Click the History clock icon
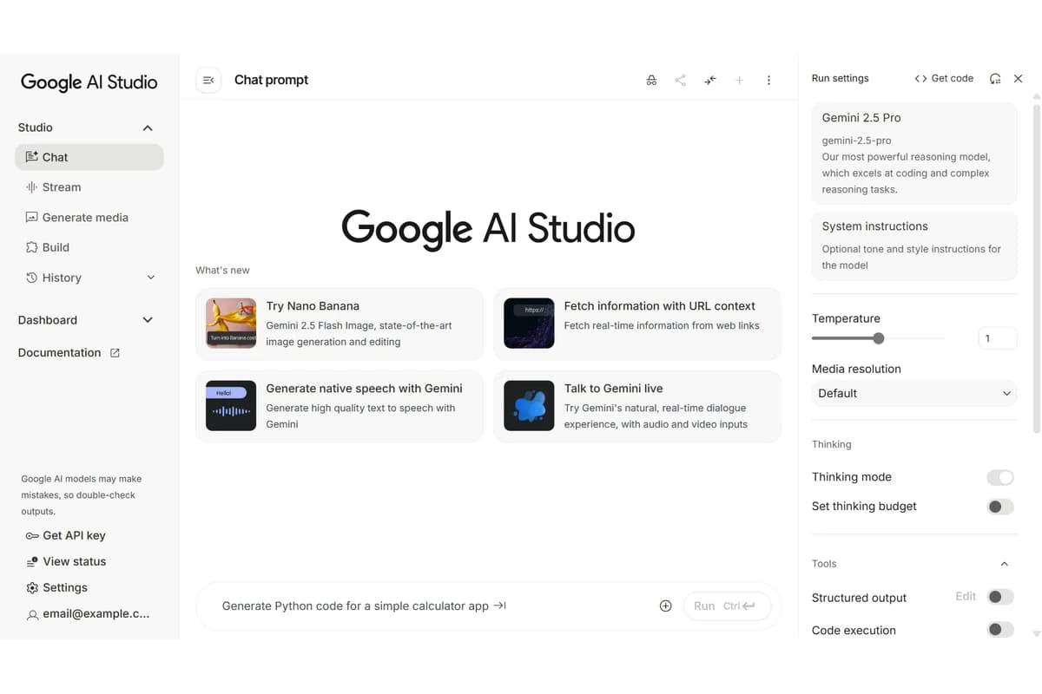Image resolution: width=1042 pixels, height=694 pixels. tap(31, 278)
